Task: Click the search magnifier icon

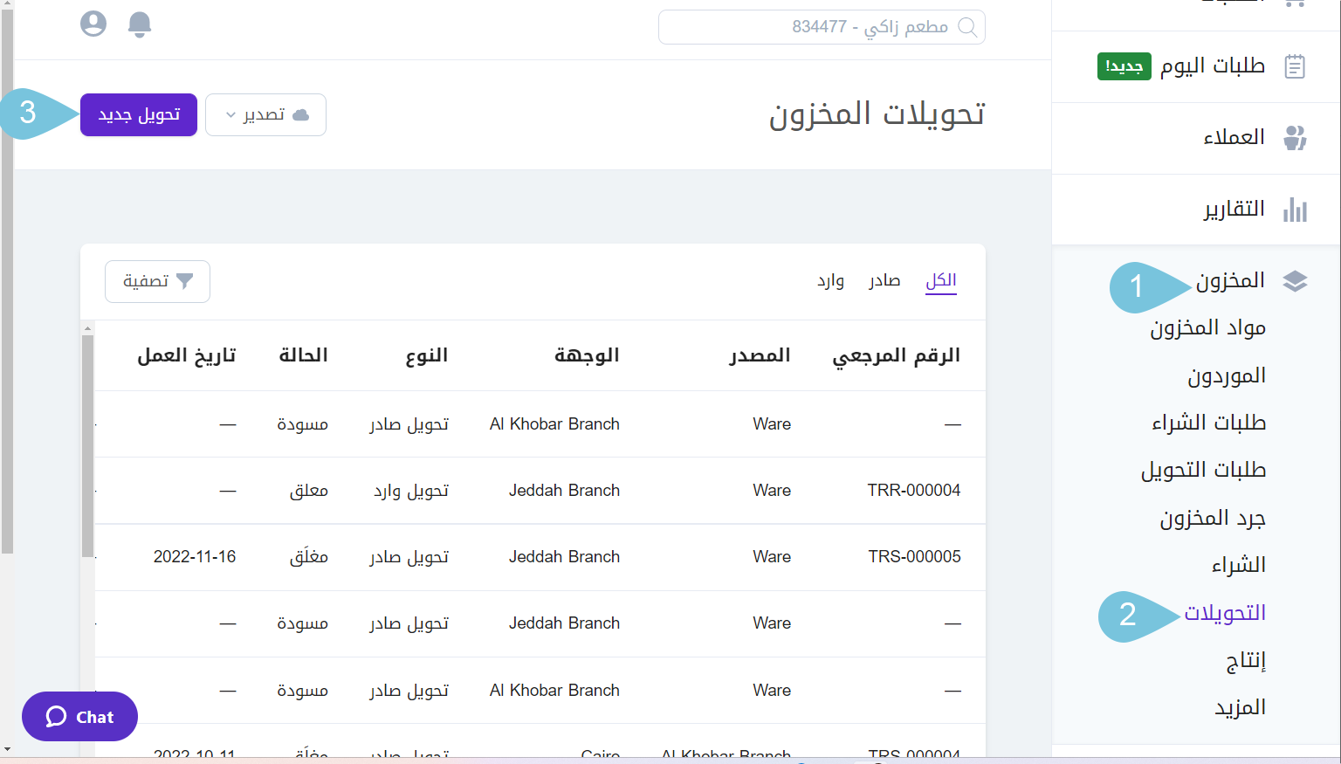Action: 967,27
